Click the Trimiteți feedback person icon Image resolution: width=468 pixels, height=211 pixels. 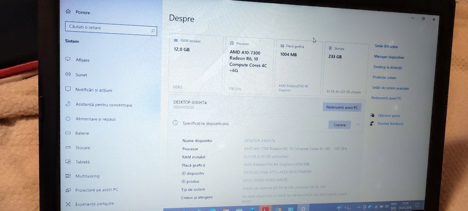tap(372, 123)
